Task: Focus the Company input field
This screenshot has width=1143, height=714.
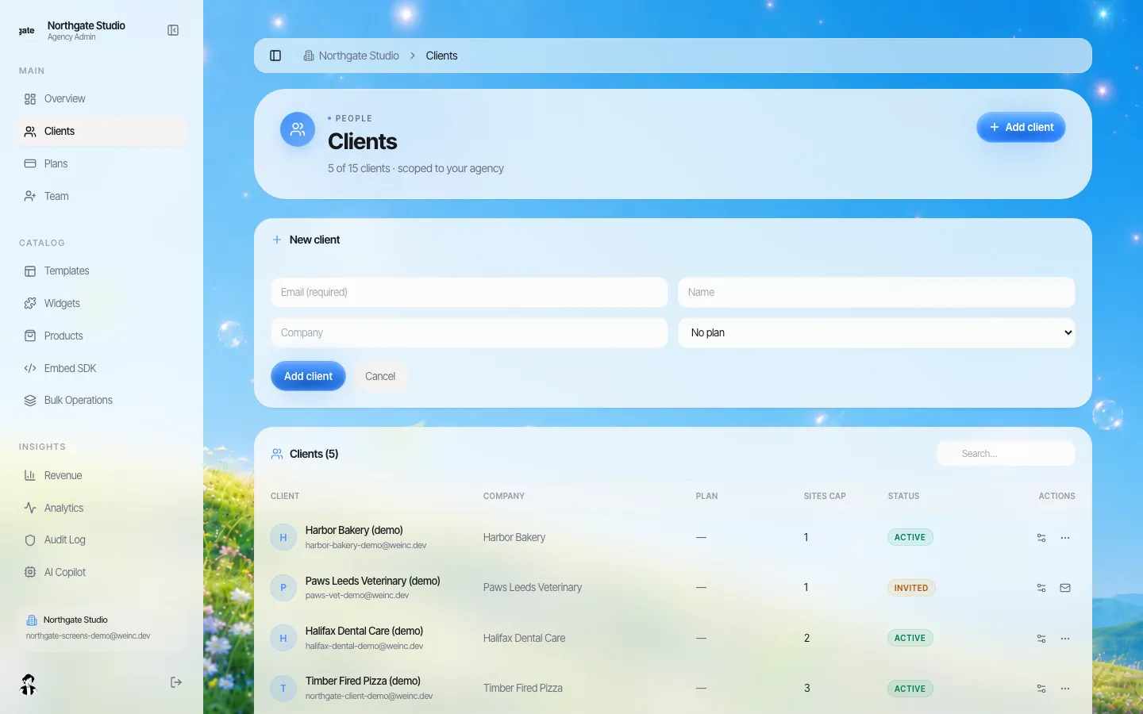Action: (x=469, y=332)
